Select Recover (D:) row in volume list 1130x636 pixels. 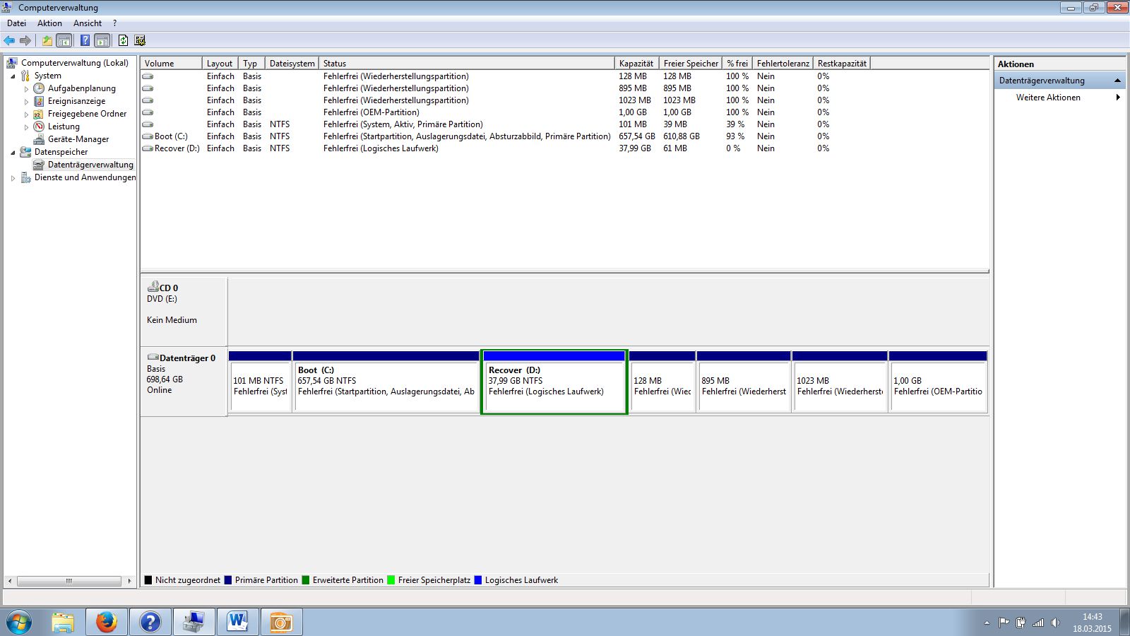pos(177,148)
